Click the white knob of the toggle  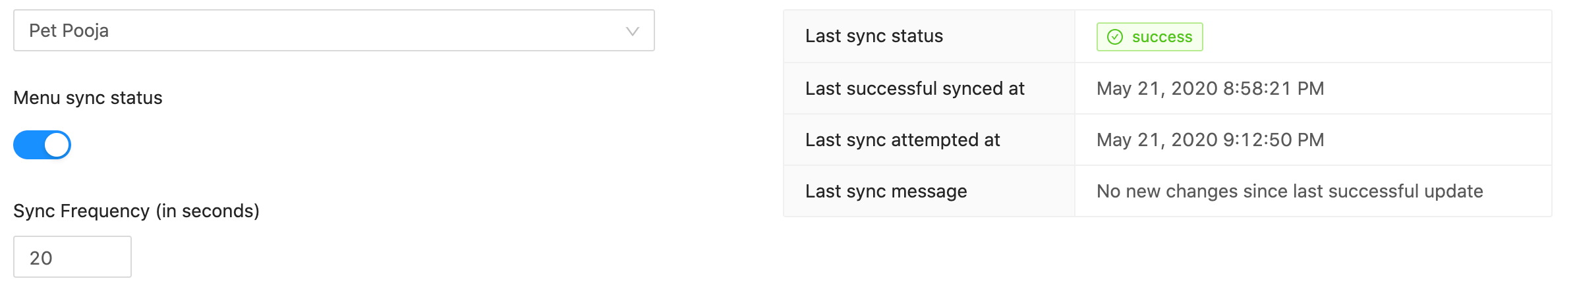(x=57, y=145)
